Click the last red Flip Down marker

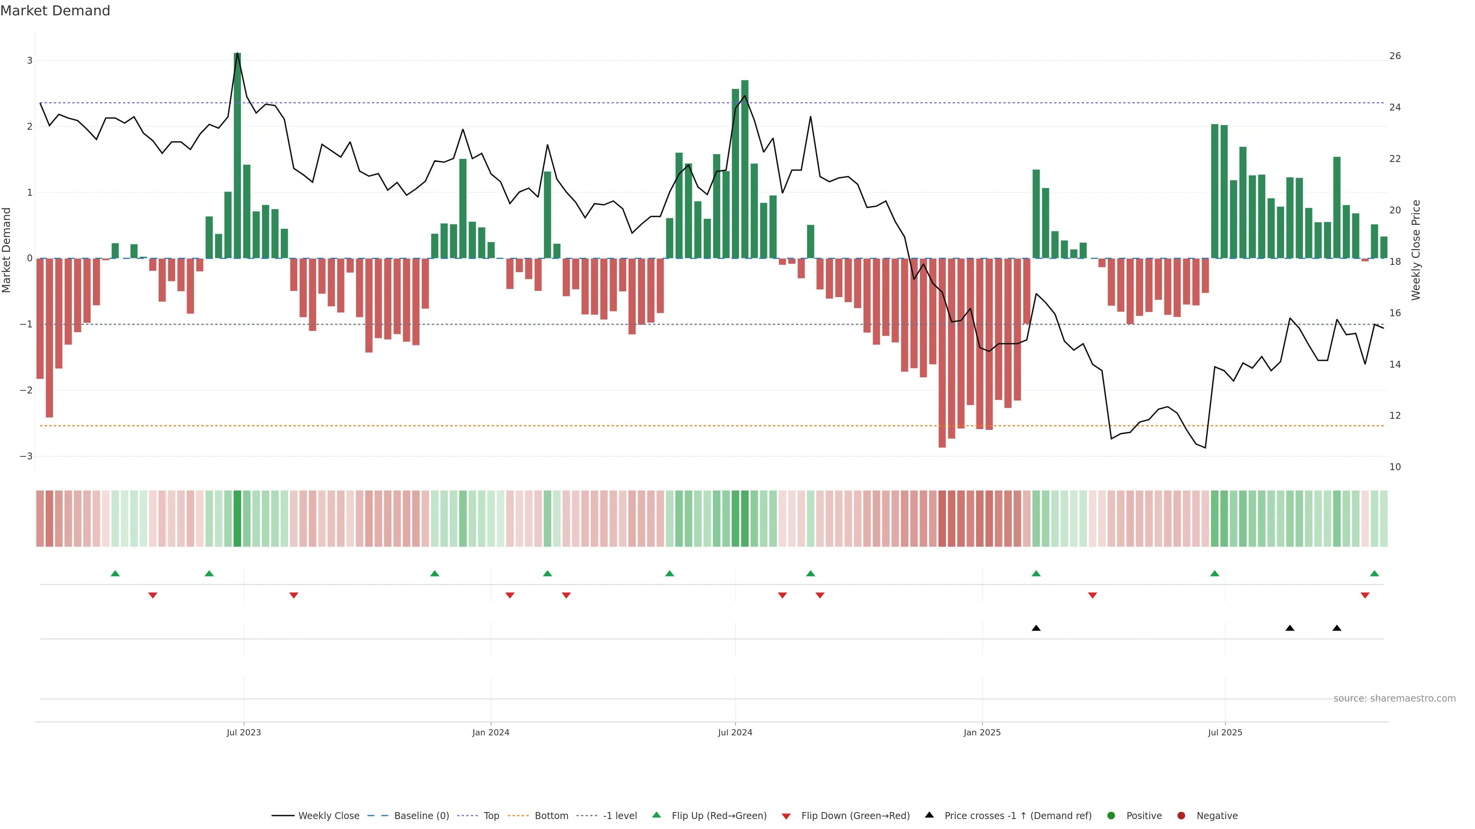click(x=1365, y=596)
